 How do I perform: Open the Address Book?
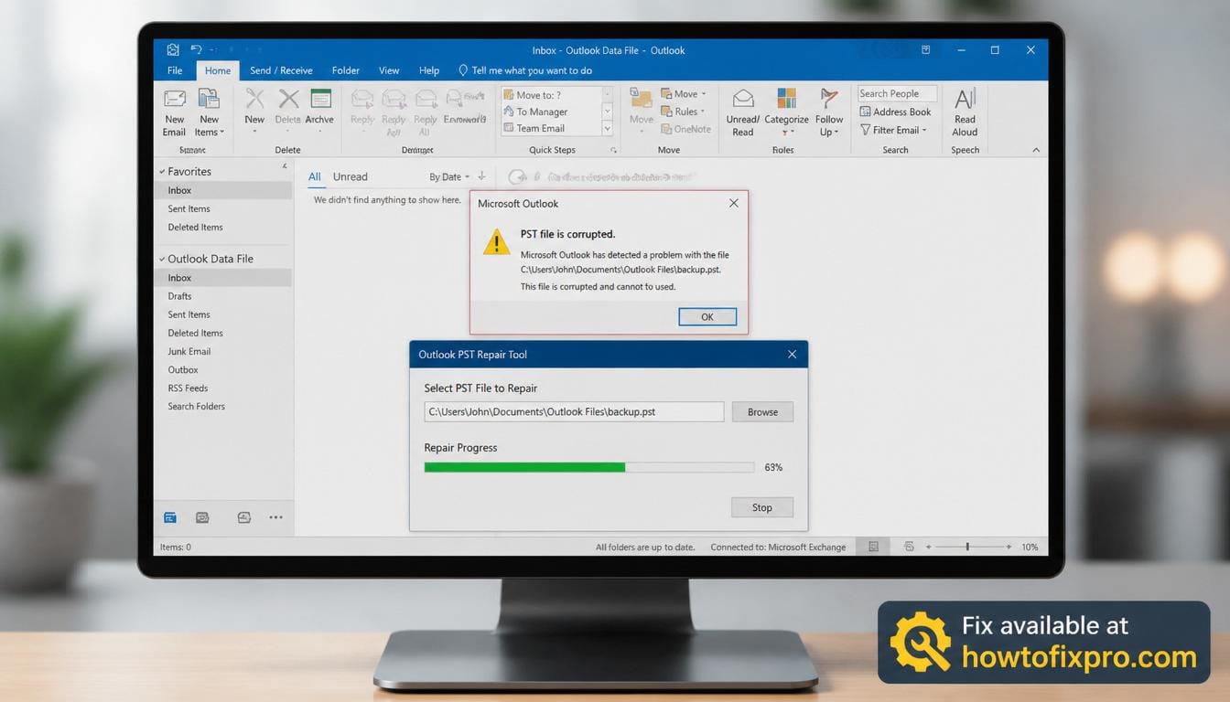[895, 112]
